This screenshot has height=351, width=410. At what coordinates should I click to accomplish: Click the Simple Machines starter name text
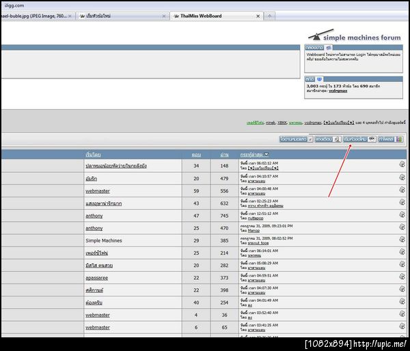click(x=104, y=240)
